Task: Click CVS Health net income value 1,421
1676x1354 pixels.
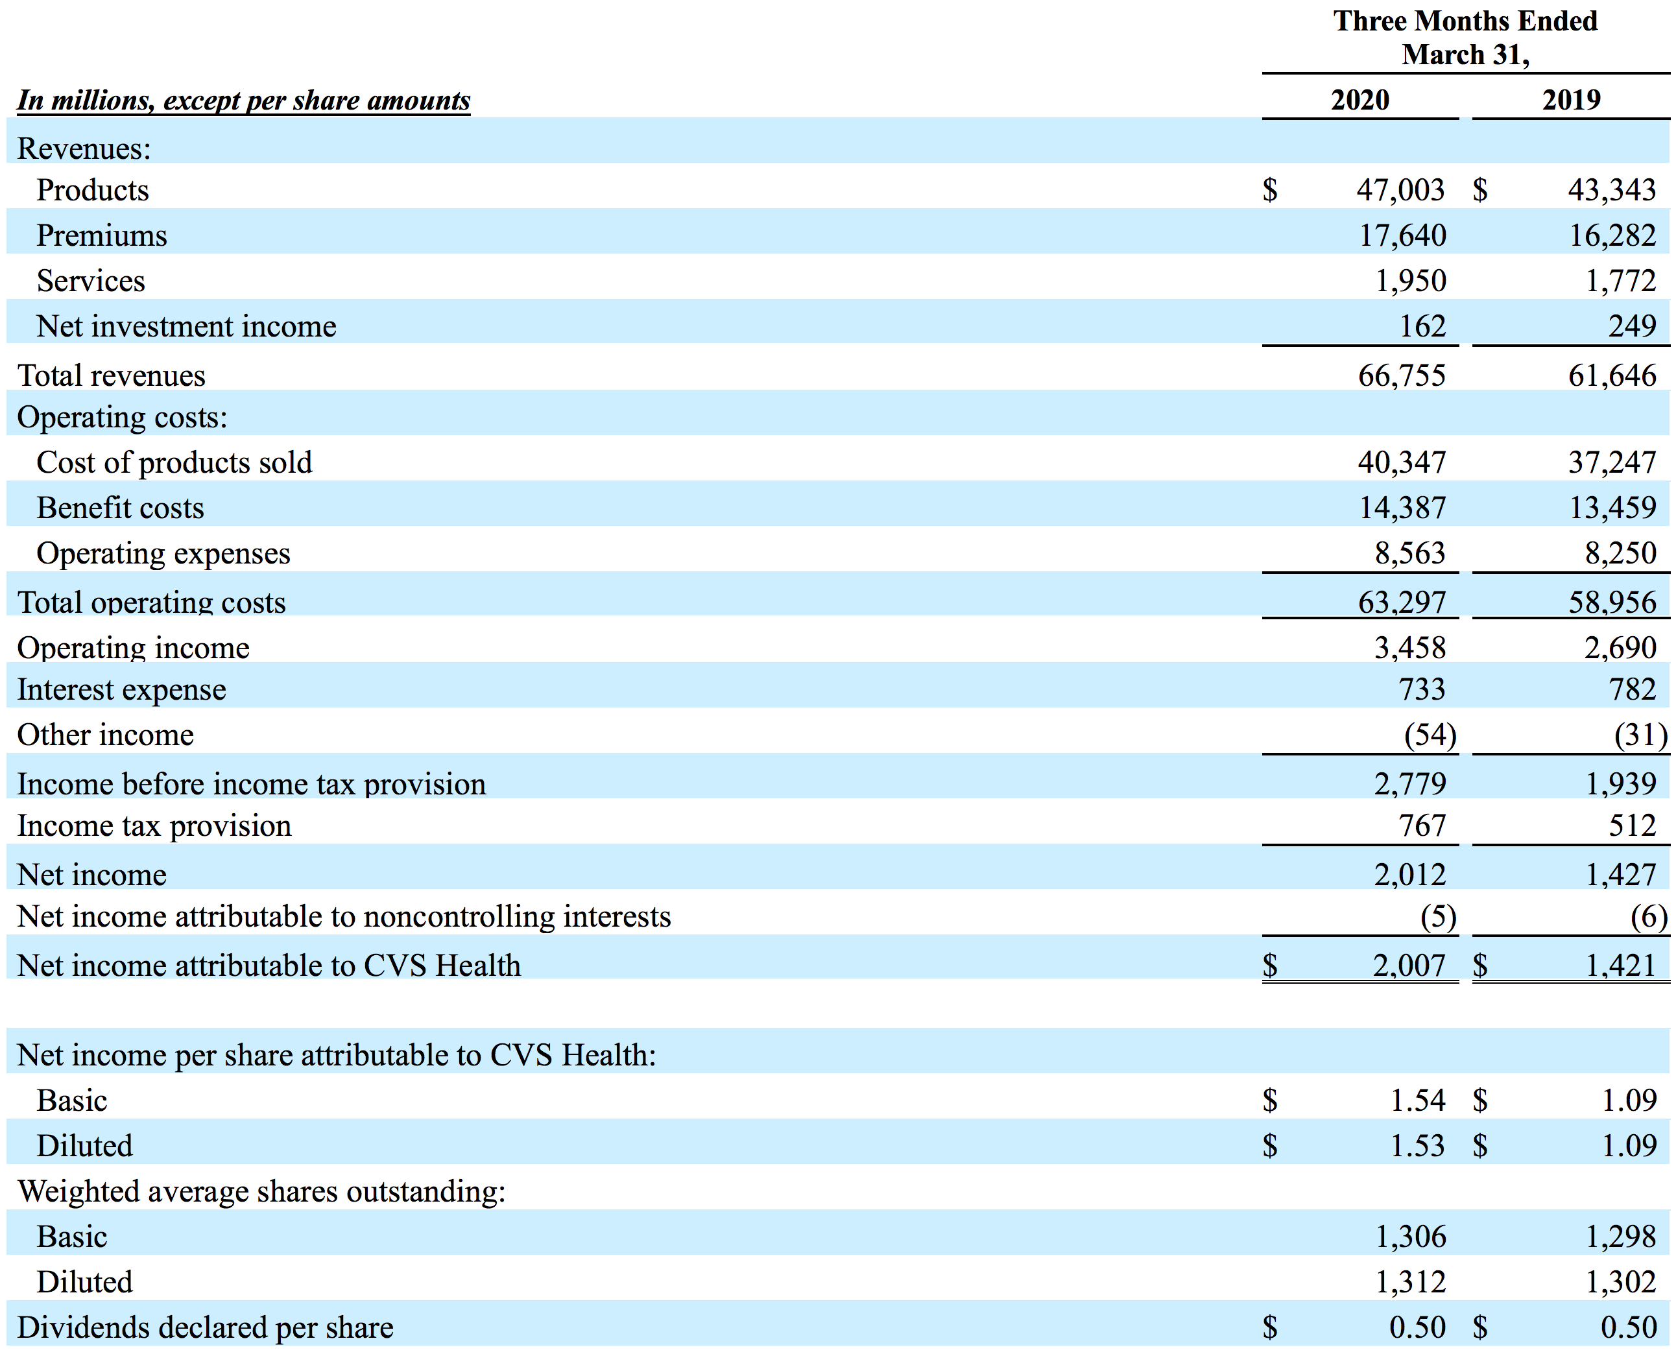Action: 1621,965
